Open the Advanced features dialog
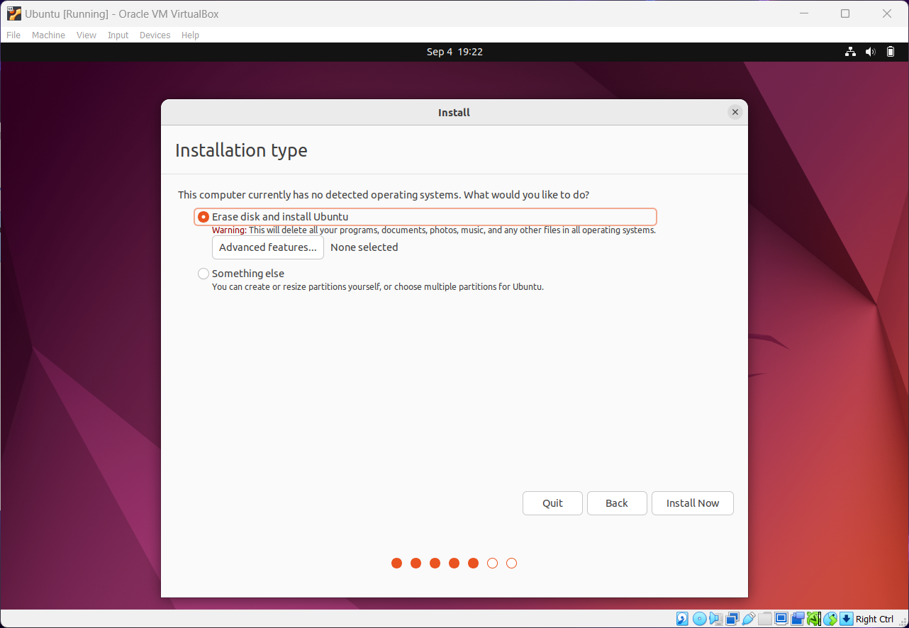This screenshot has height=628, width=909. tap(267, 247)
